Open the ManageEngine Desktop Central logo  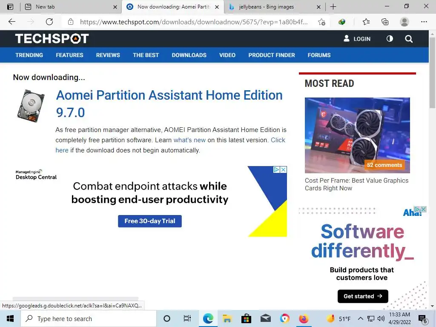point(36,175)
